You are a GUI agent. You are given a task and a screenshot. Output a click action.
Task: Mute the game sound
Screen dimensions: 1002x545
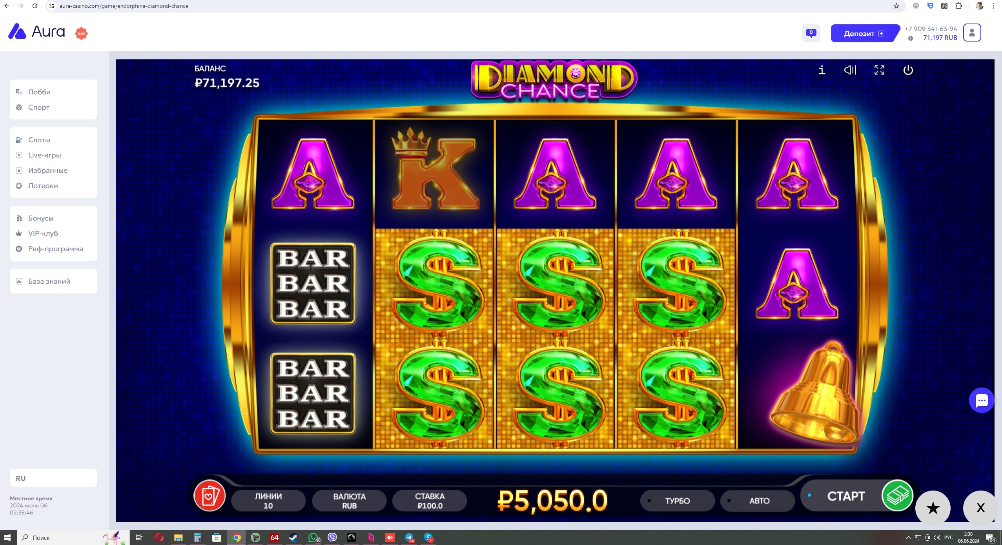point(850,70)
